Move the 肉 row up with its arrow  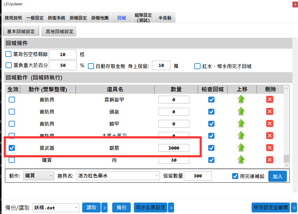(x=241, y=160)
